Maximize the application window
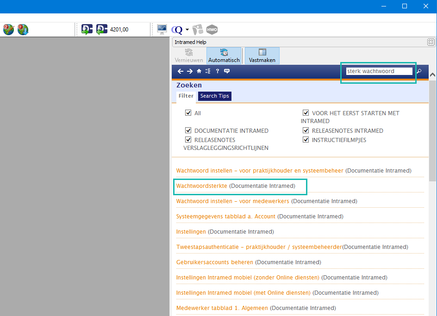437x316 pixels. tap(405, 6)
